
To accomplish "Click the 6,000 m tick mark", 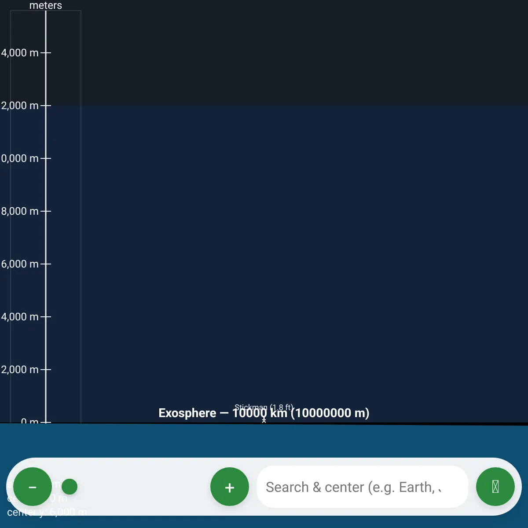I will tap(46, 264).
